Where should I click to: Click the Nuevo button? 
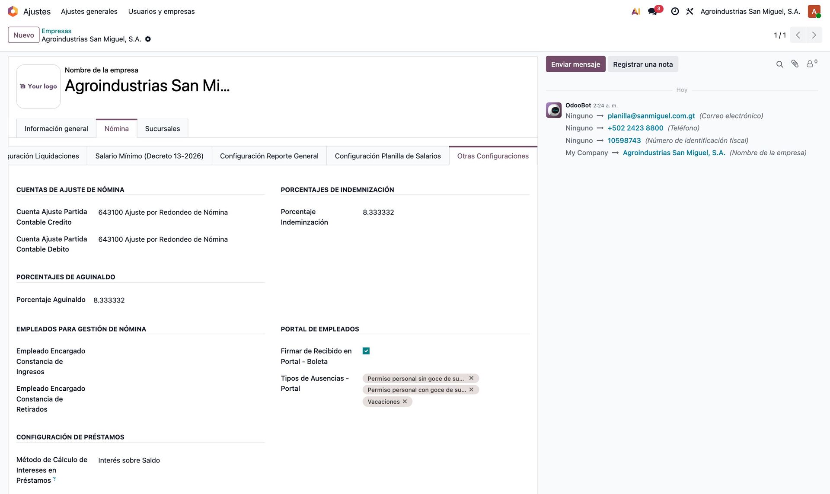pos(23,35)
